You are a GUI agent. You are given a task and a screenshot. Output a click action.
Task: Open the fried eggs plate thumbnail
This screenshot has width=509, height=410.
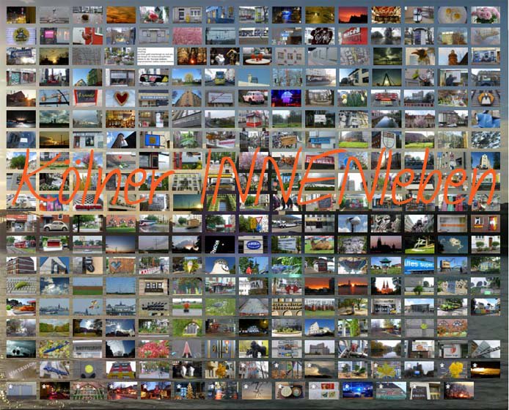453,15
